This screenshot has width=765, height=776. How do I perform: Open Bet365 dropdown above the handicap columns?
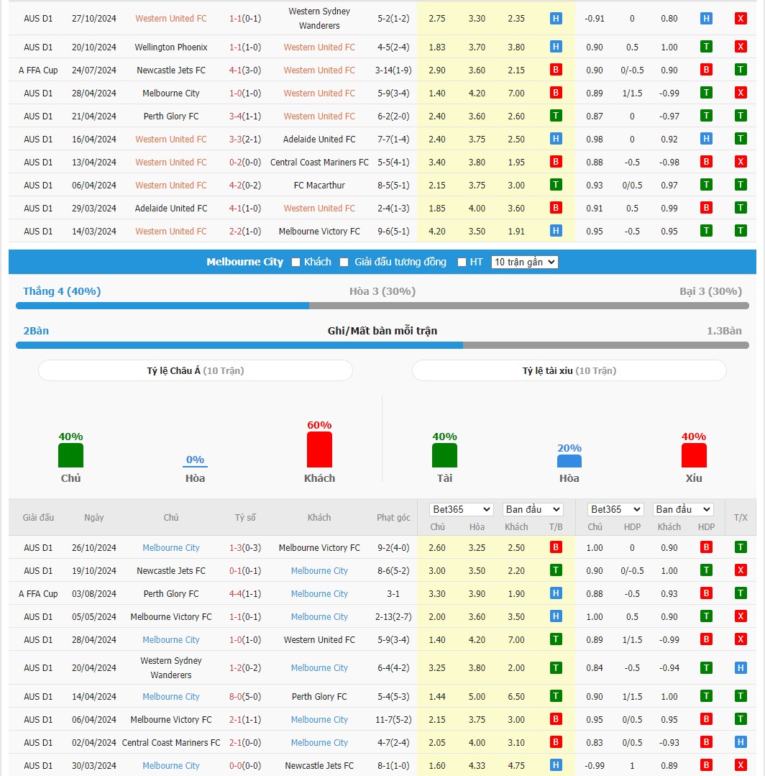615,509
